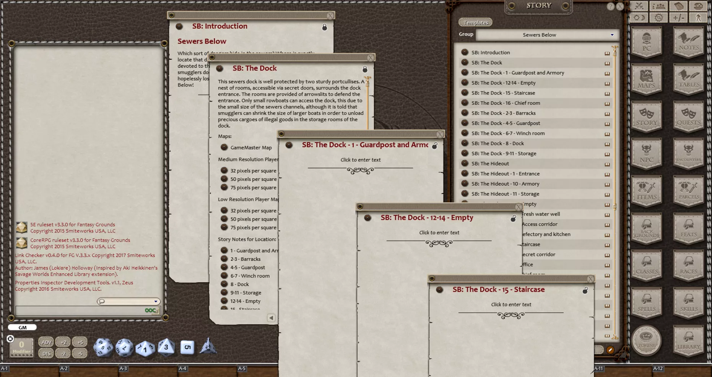Open the Spells sidebar badge
This screenshot has height=377, width=712.
pyautogui.click(x=647, y=303)
